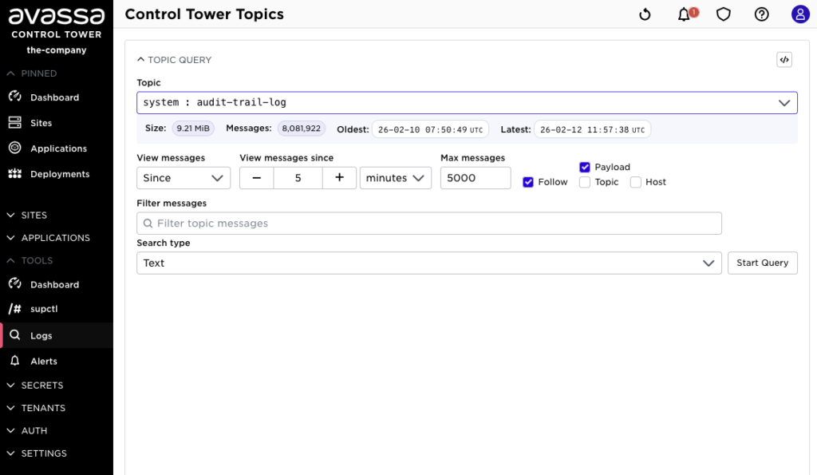Click Tools Dashboard gauge icon
817x475 pixels.
(x=15, y=283)
